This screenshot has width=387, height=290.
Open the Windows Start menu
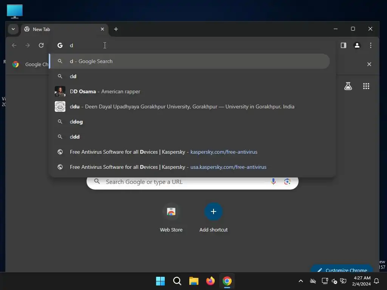[160, 281]
